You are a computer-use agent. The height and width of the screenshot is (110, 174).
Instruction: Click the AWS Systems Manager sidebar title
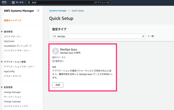point(19,11)
